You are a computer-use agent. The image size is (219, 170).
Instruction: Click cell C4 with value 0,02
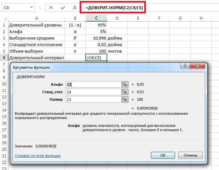click(x=96, y=44)
